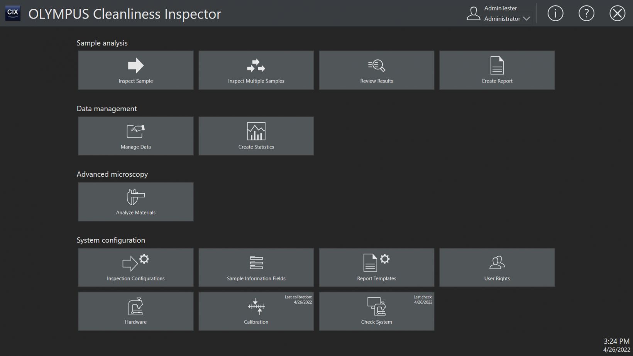Screen dimensions: 633x356
Task: Open the Report Templates settings tile
Action: pos(376,268)
